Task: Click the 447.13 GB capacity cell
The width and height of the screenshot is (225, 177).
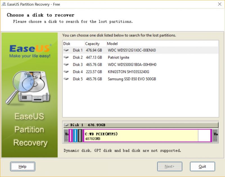Action: [94, 57]
